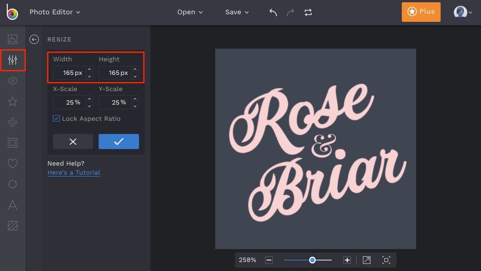The image size is (481, 271).
Task: Increase Width value with up stepper
Action: tap(90, 70)
